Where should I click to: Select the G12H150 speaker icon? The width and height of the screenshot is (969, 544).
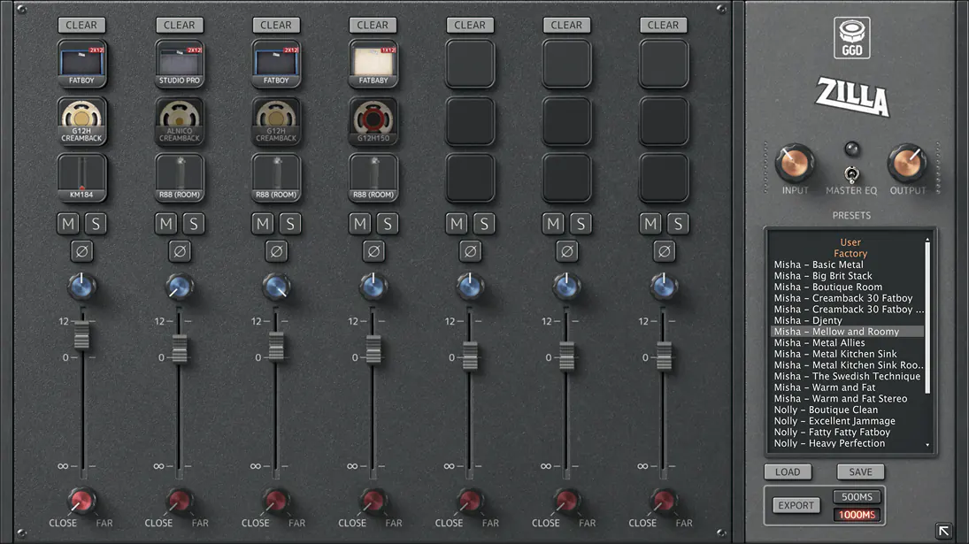coord(373,120)
